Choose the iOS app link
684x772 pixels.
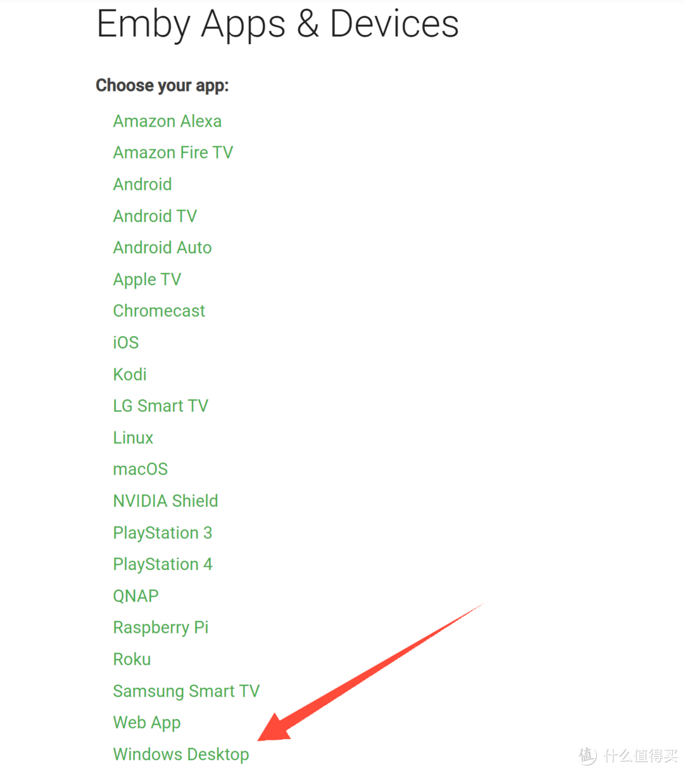tap(126, 342)
